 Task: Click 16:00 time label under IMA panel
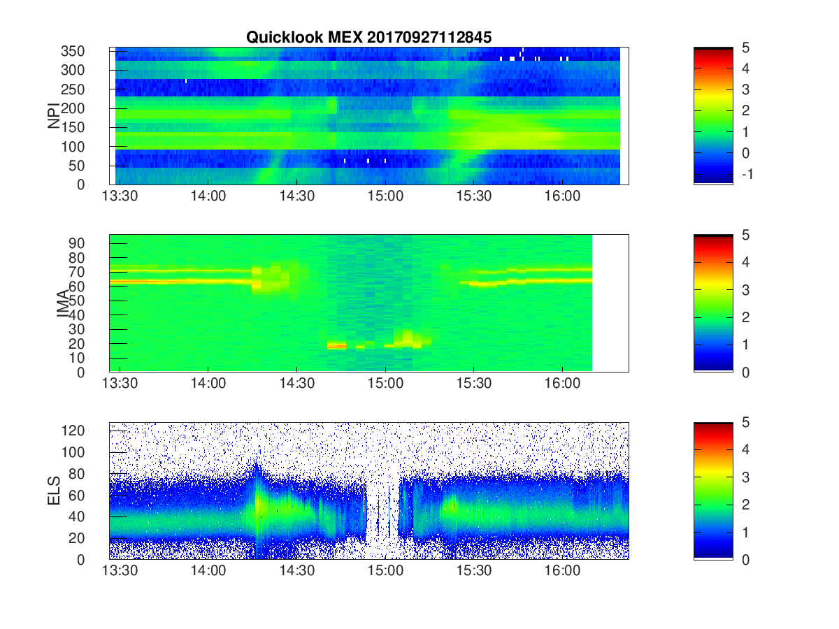point(562,384)
